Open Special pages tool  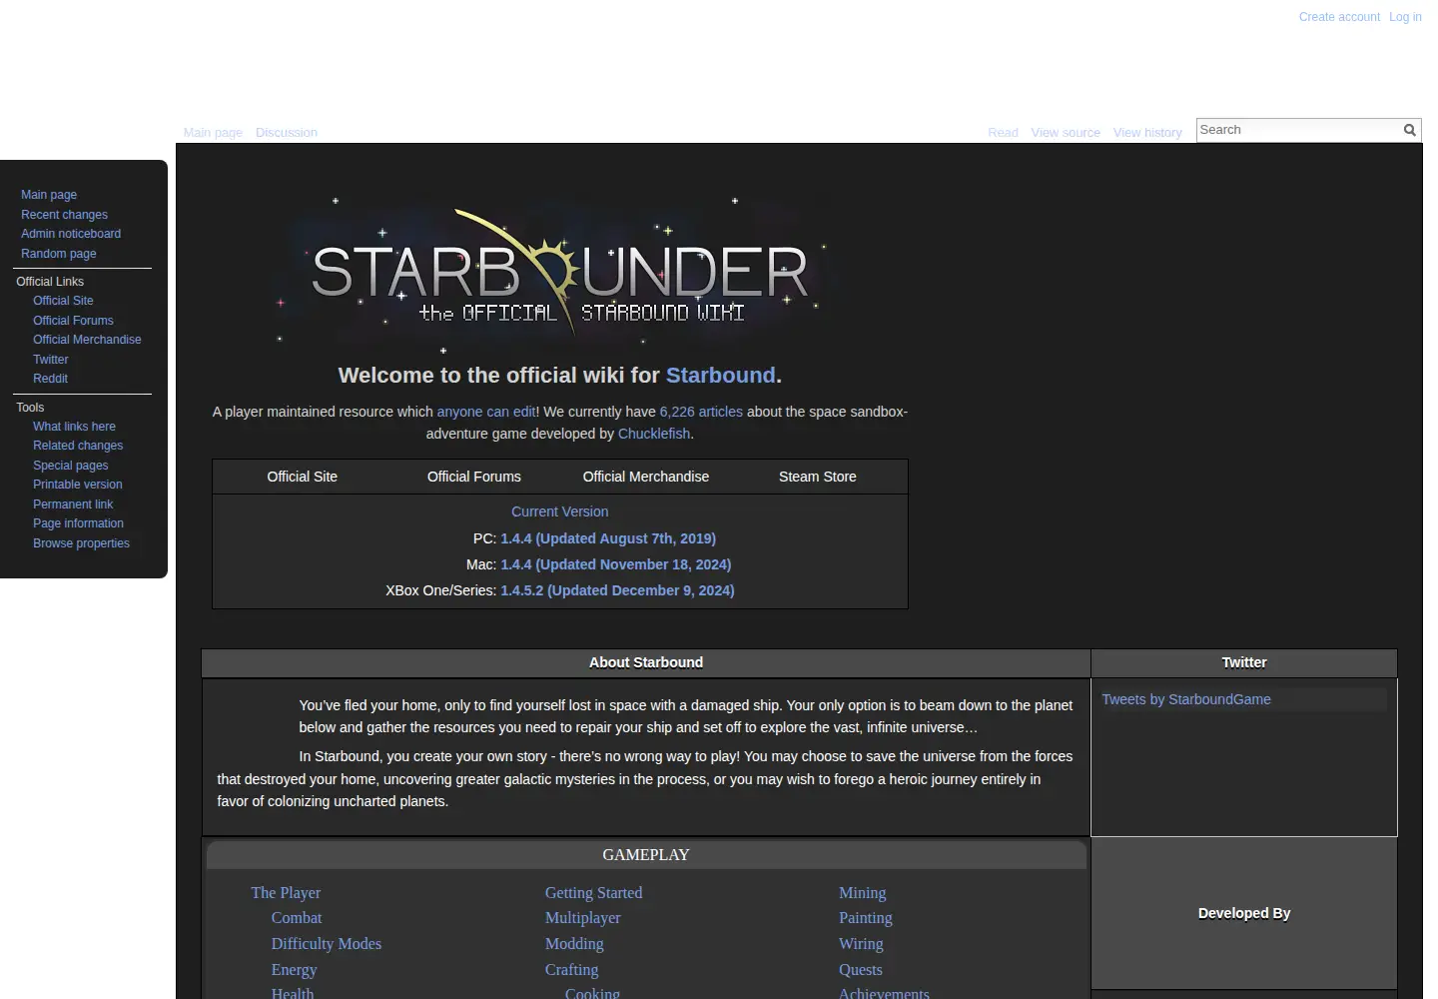tap(71, 466)
